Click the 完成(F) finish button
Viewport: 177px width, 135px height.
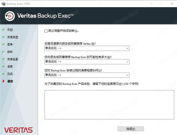point(131,129)
